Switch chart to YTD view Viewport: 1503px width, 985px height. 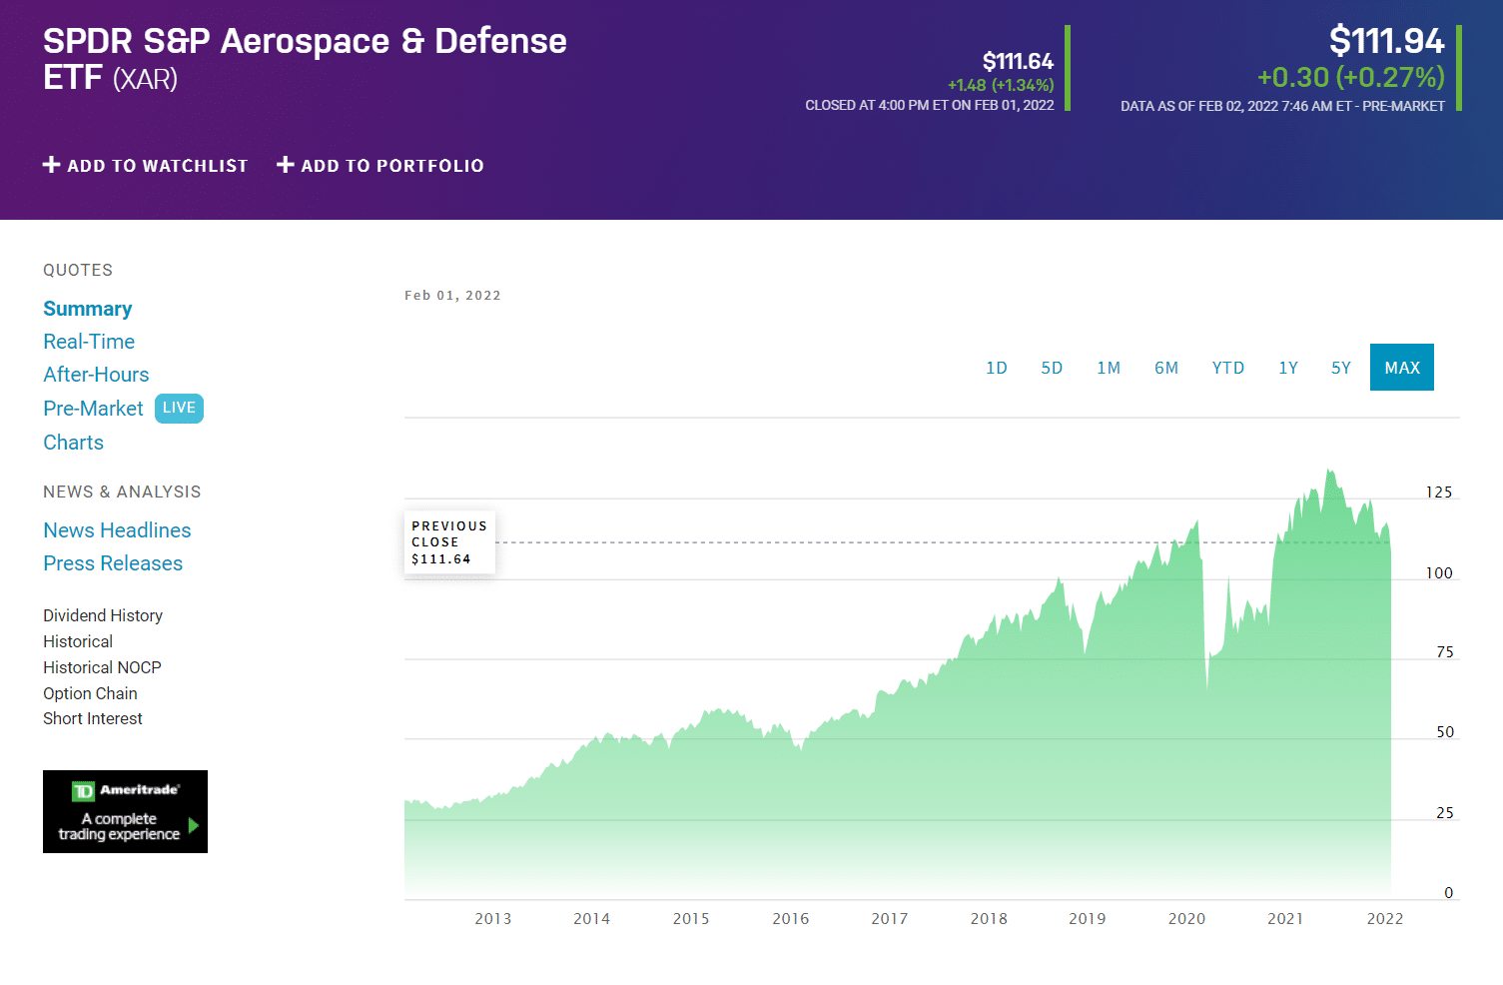point(1227,367)
